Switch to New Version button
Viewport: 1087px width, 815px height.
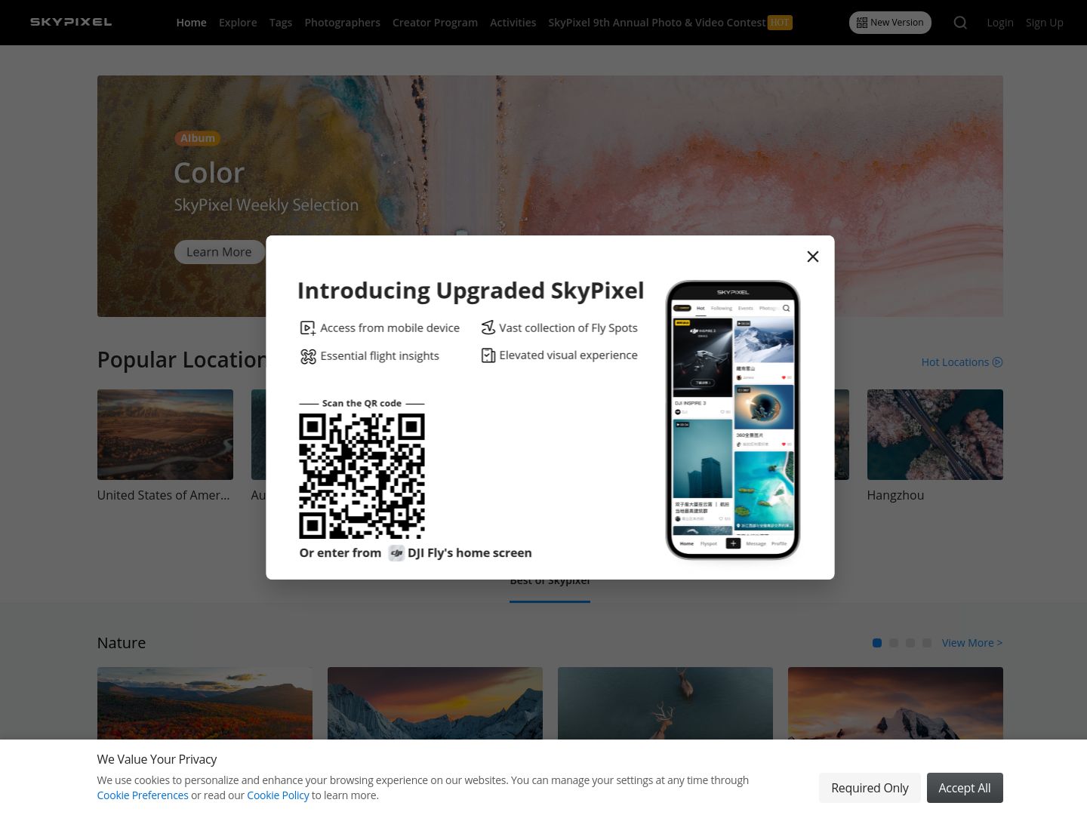[x=890, y=23]
